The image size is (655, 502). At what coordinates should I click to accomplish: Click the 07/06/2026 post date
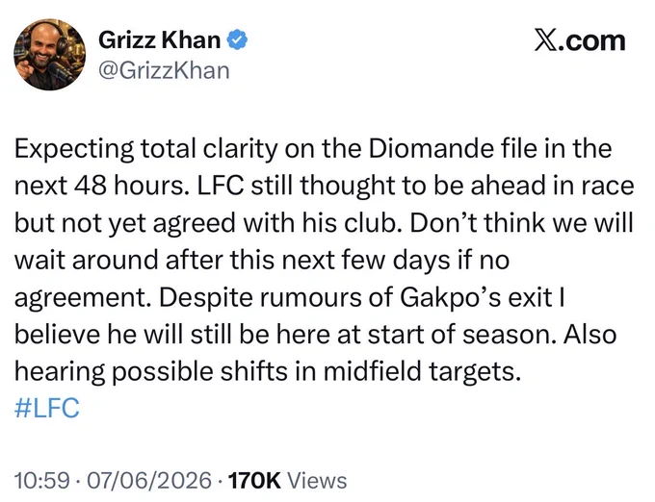click(148, 480)
